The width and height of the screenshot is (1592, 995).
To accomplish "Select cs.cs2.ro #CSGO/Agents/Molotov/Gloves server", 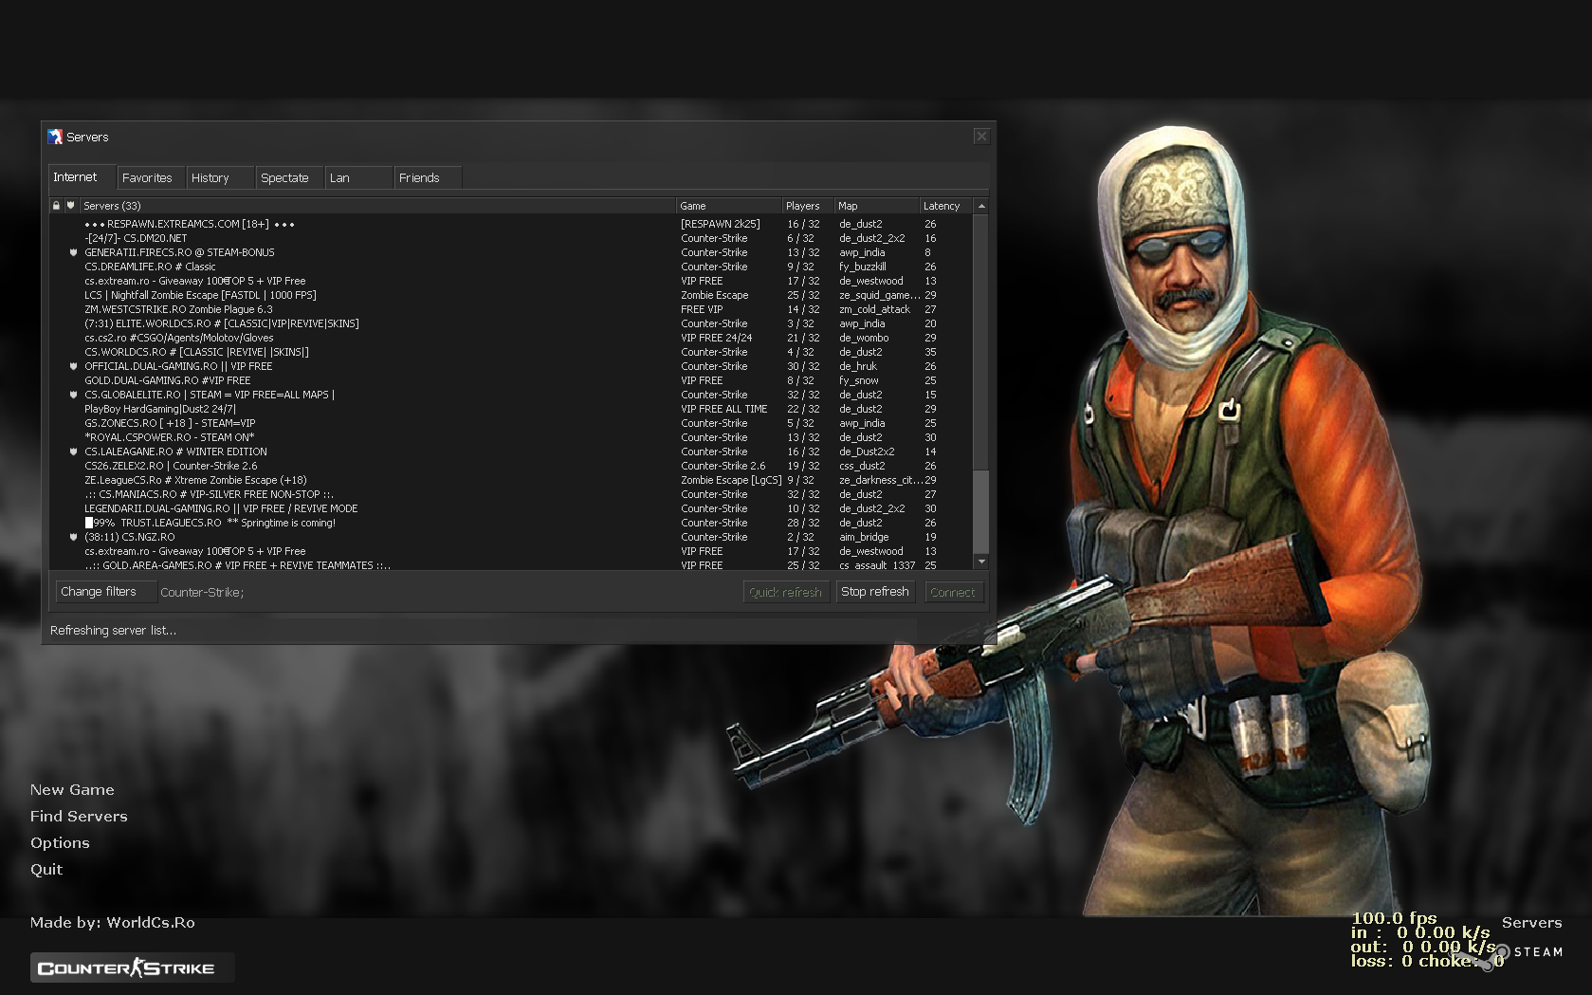I will click(511, 338).
